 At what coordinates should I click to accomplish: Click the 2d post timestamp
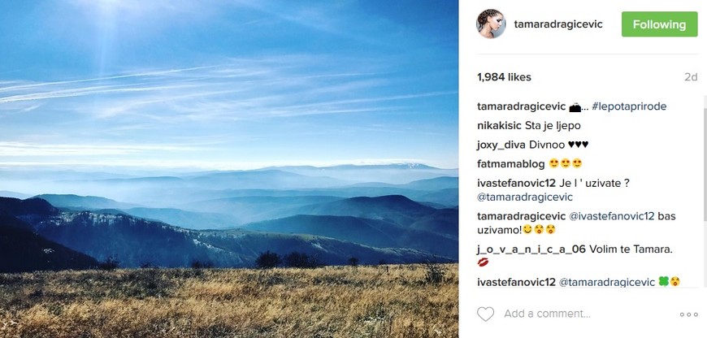pyautogui.click(x=691, y=77)
